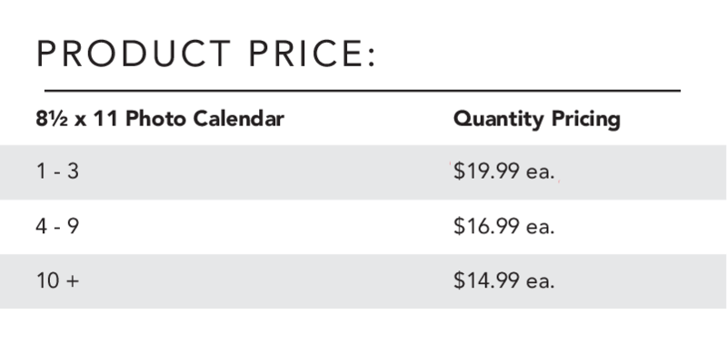Click ea. beside the $19.99 price
Viewport: 727px width, 363px height.
(x=540, y=172)
